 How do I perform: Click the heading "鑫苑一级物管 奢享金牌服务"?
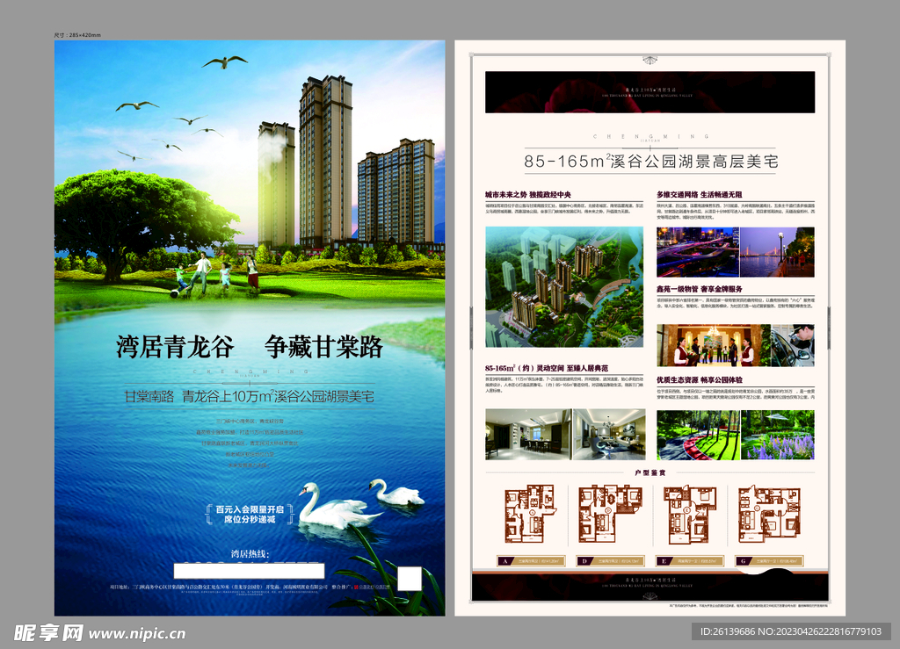pos(699,289)
